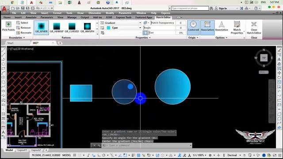Click the Save icon in Quick Access toolbar
This screenshot has height=159, width=283.
(23, 8)
